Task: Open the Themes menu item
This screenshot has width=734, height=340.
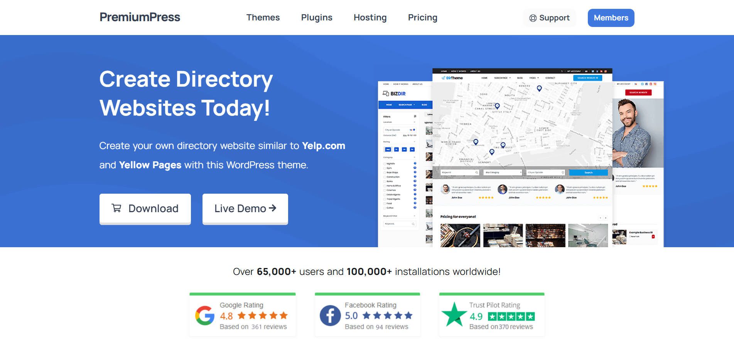Action: click(x=263, y=18)
